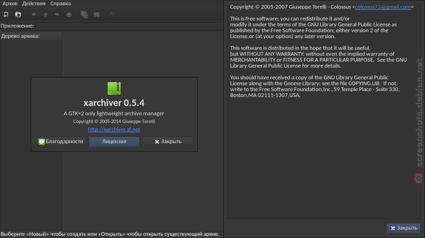Cancel current operation with stop icon

[x=112, y=14]
